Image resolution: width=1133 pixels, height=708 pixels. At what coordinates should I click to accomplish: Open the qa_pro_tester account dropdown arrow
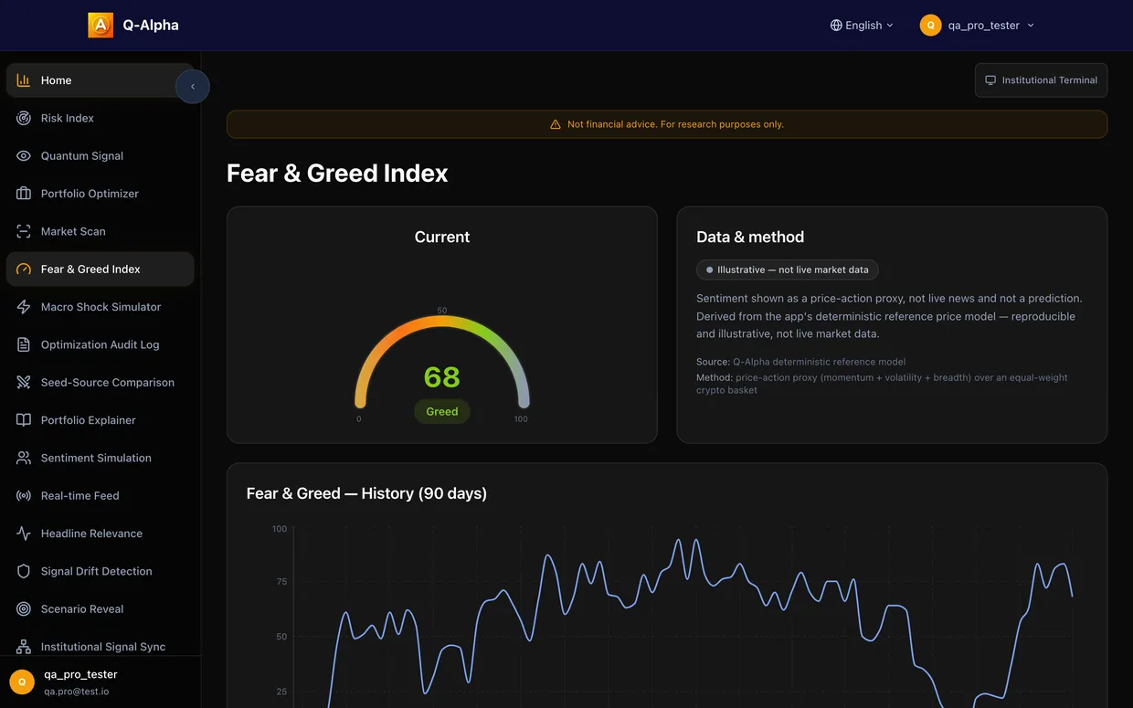[1031, 26]
